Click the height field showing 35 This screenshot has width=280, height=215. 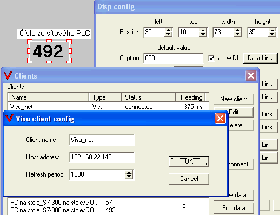(x=258, y=32)
